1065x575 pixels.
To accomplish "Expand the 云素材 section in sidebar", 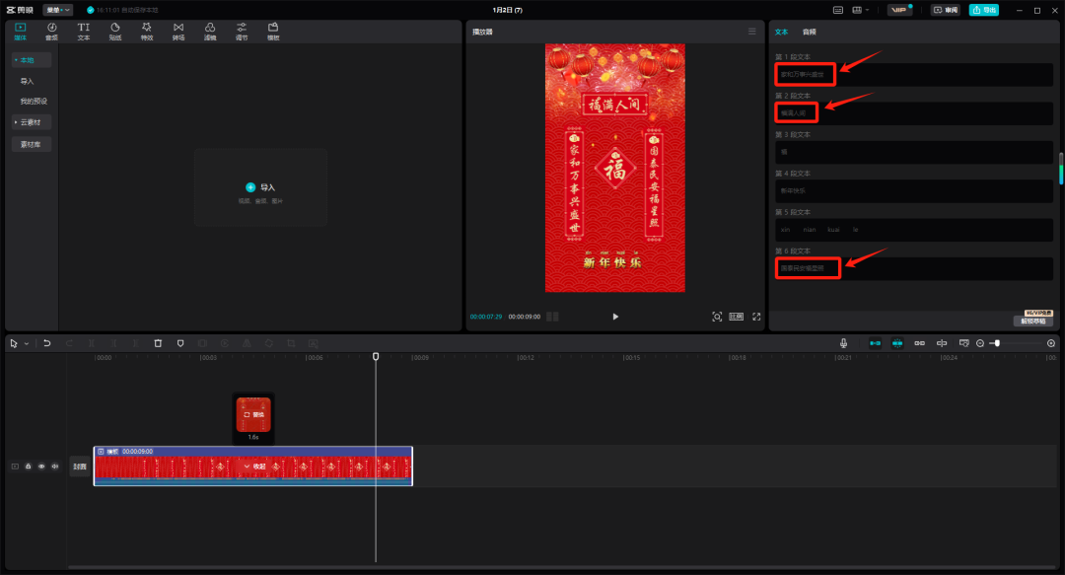I will pyautogui.click(x=32, y=122).
